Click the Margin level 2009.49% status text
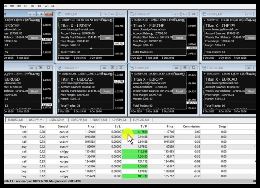Image resolution: width=260 pixels, height=188 pixels. pos(65,181)
